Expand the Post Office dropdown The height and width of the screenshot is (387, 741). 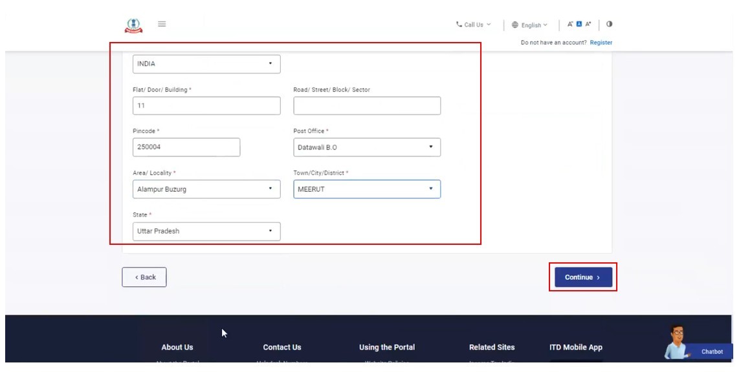click(367, 147)
